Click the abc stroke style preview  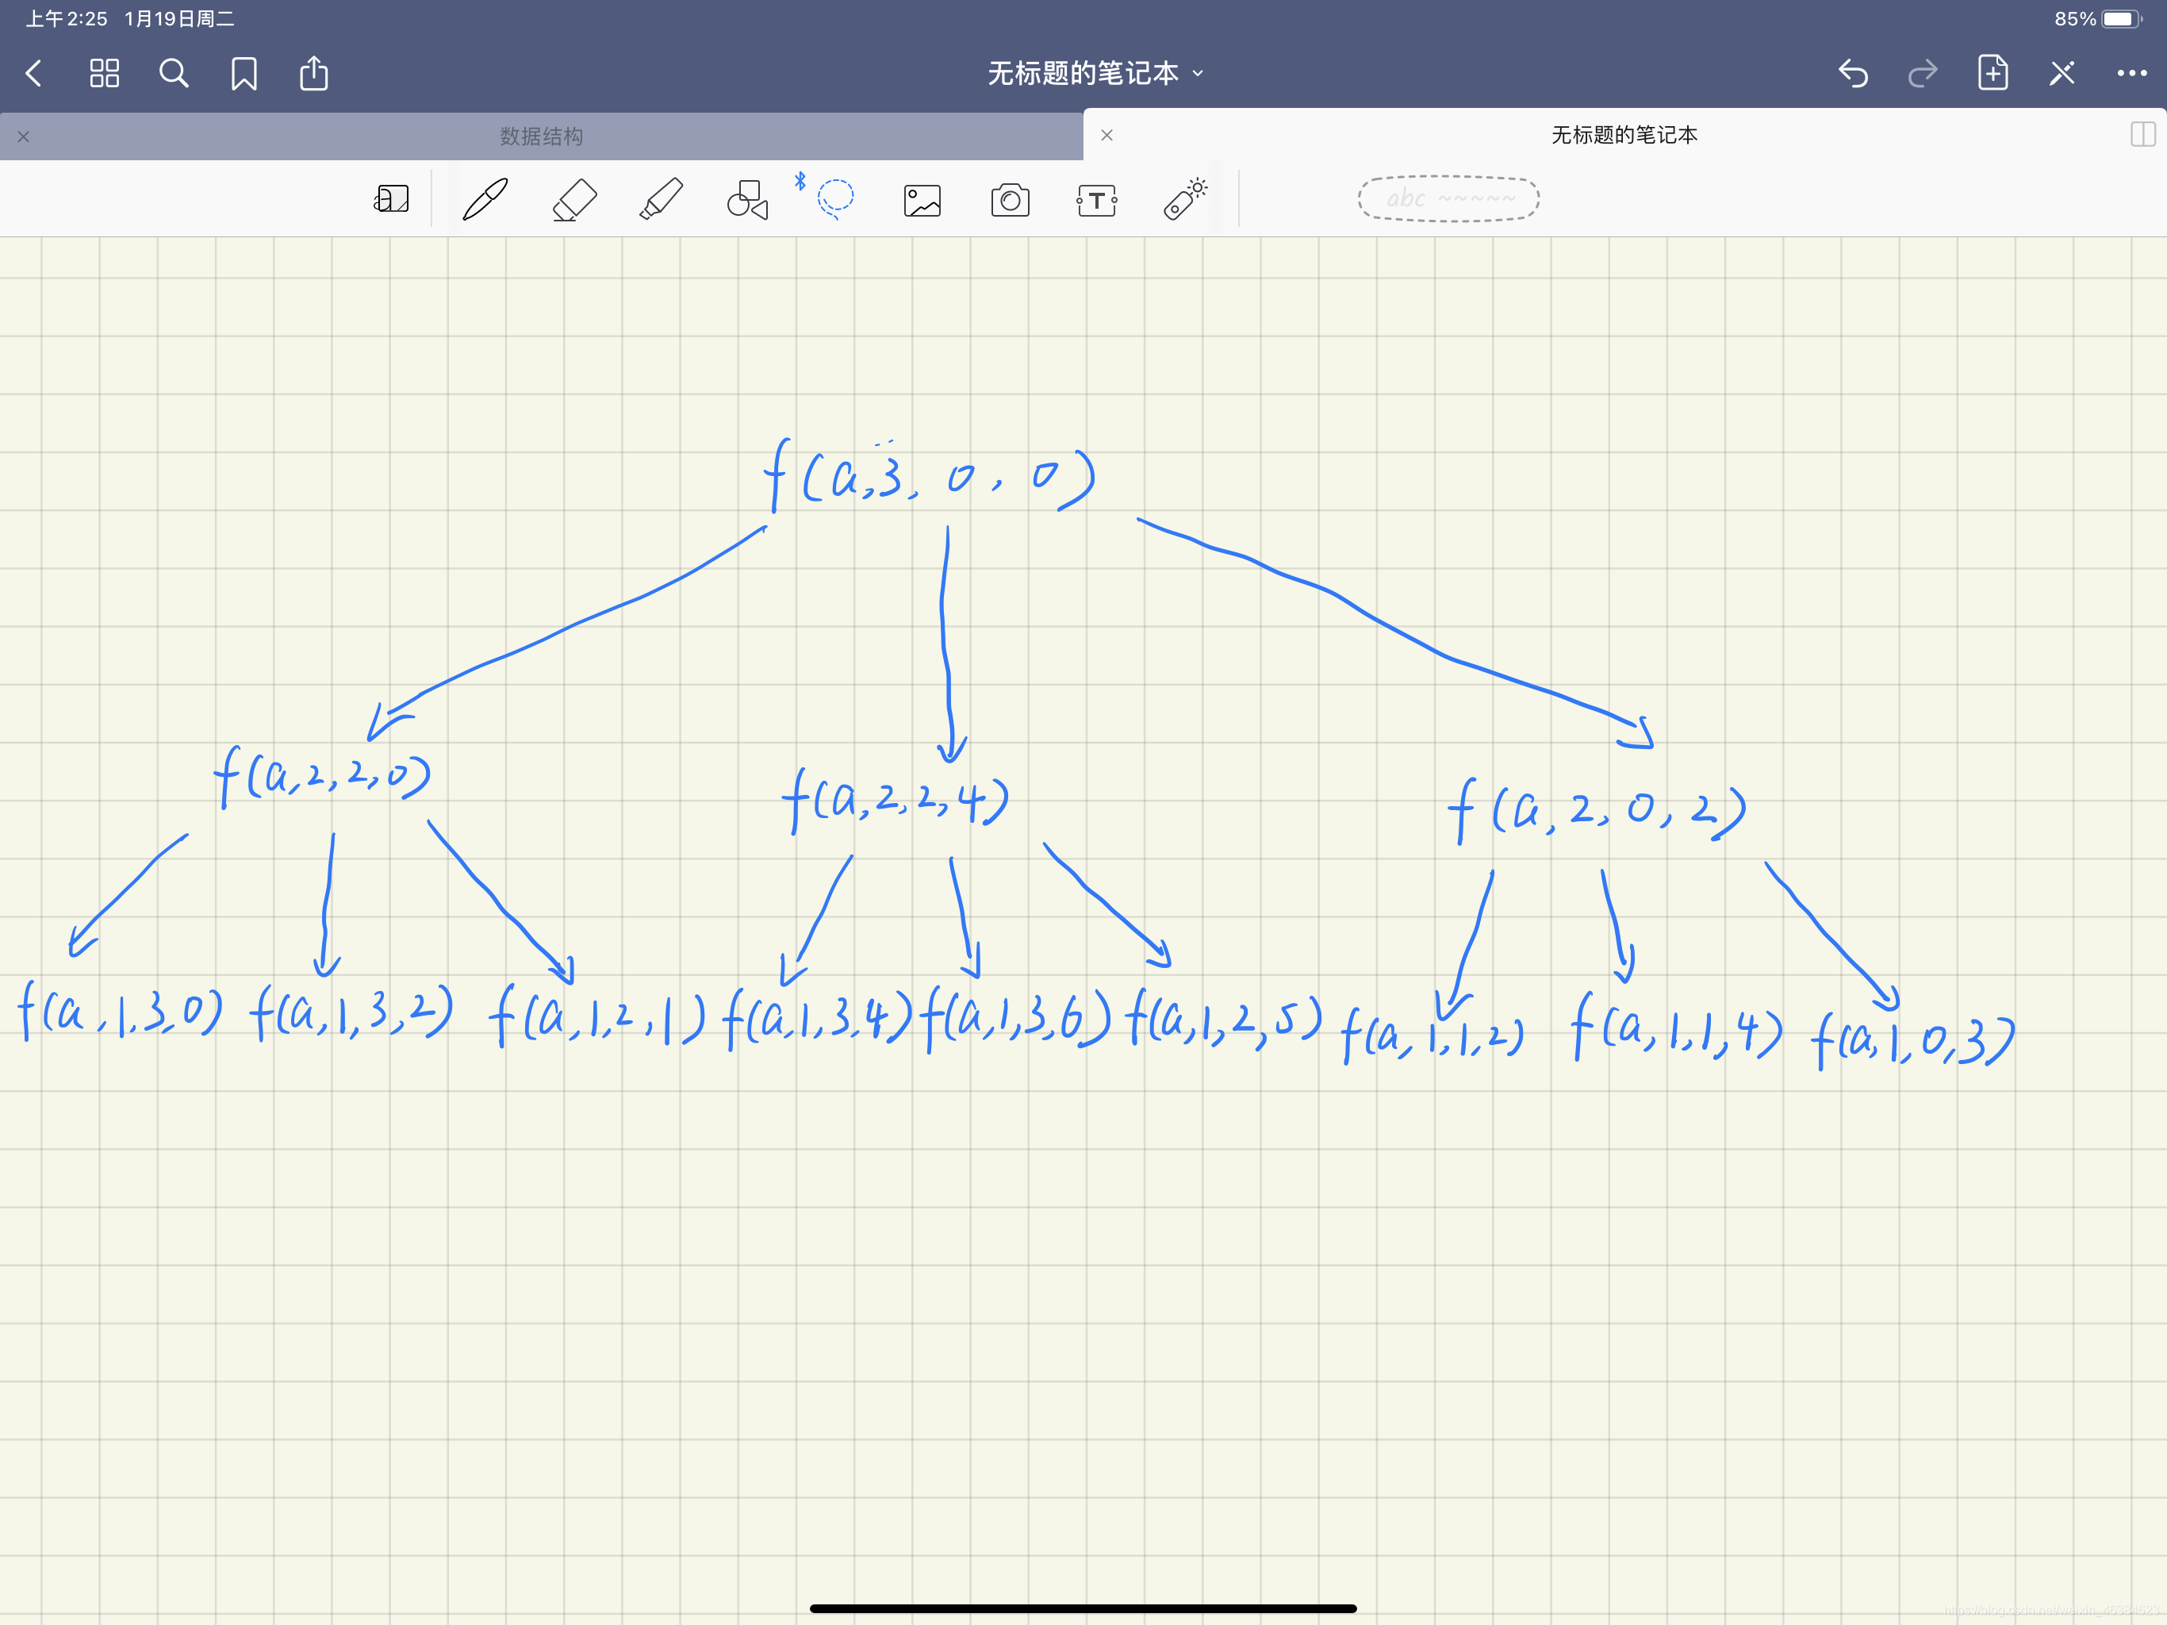(x=1448, y=199)
